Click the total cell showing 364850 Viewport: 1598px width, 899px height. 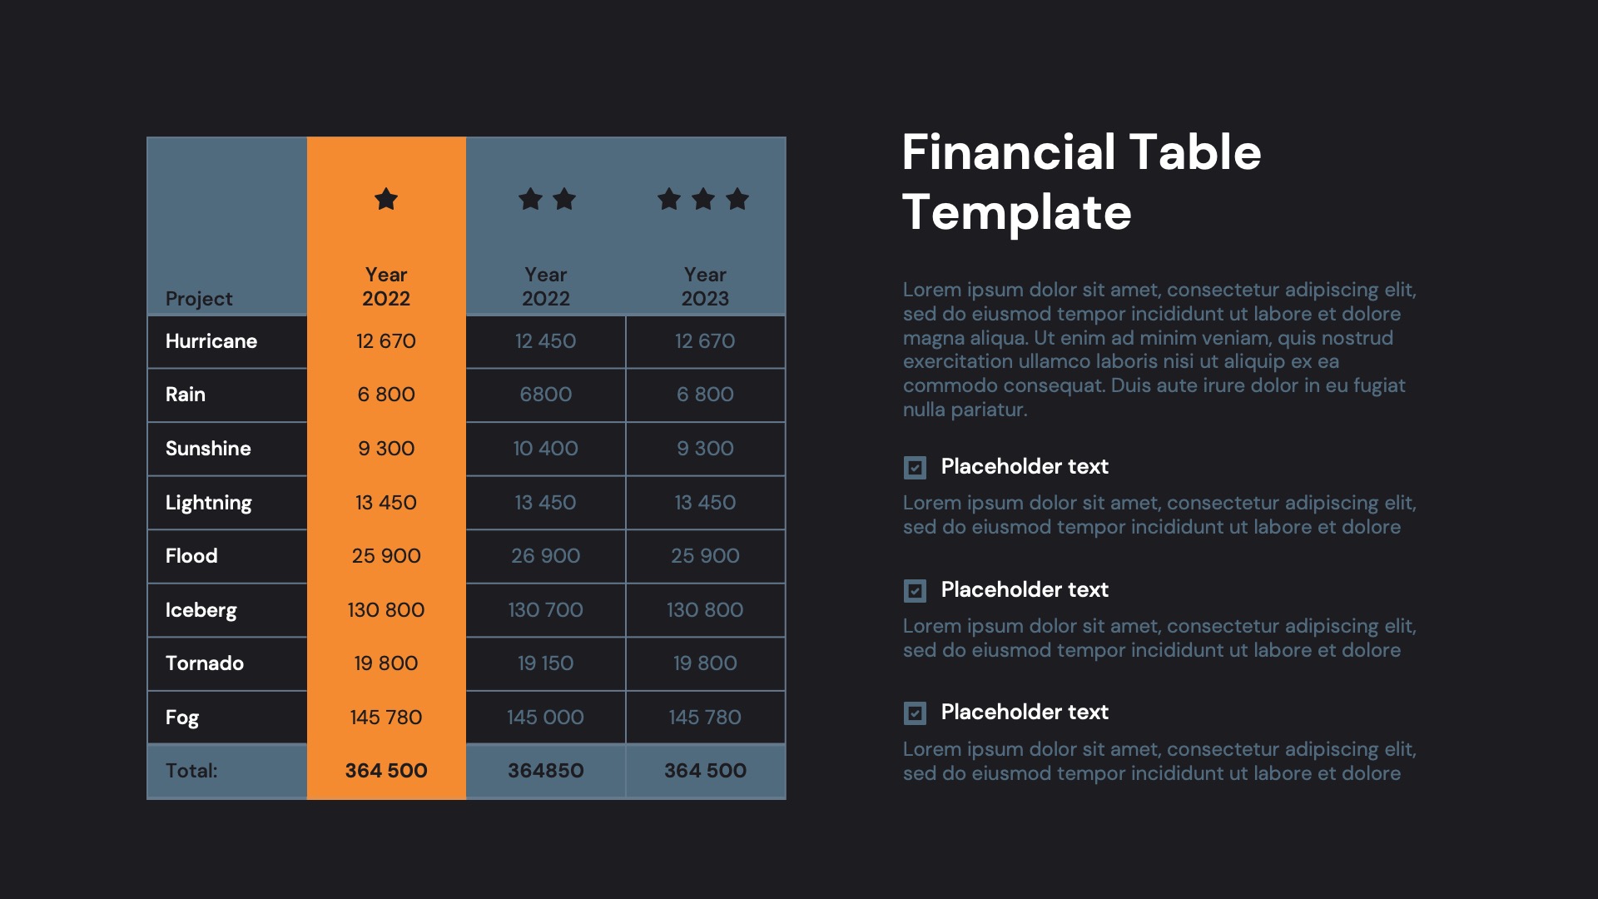pyautogui.click(x=545, y=771)
